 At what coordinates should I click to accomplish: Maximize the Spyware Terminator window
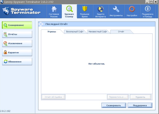pos(151,2)
